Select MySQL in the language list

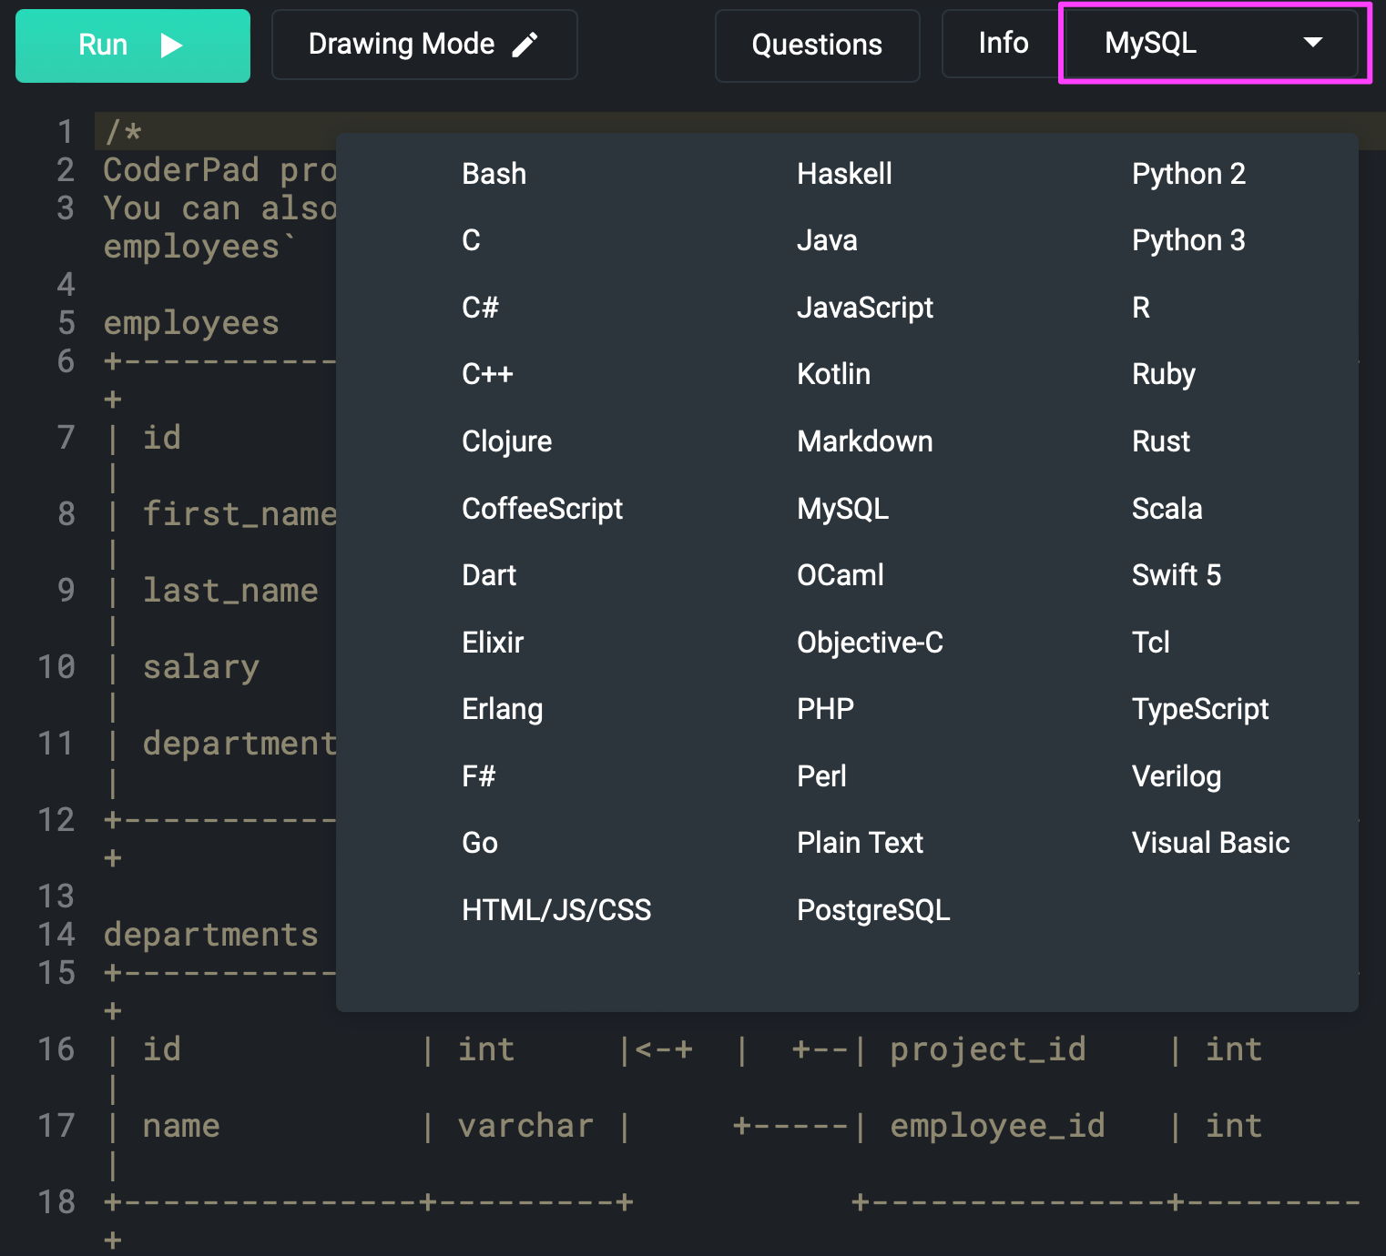point(842,509)
